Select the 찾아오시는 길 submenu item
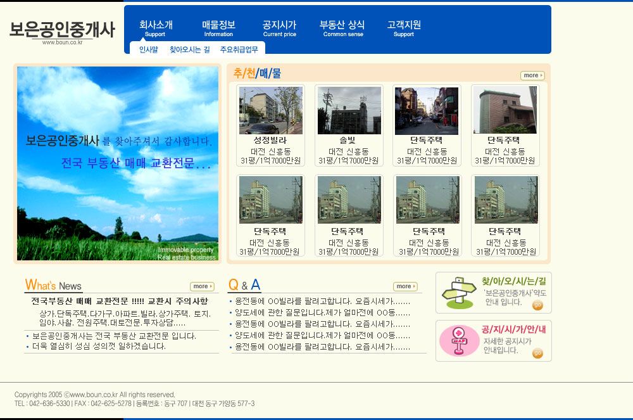 (189, 49)
